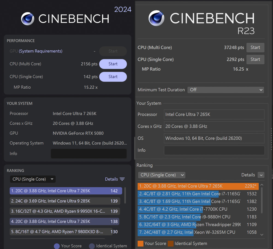273x249 pixels.
Task: Click the Identical System legend circle in 2024
Action: (92, 246)
